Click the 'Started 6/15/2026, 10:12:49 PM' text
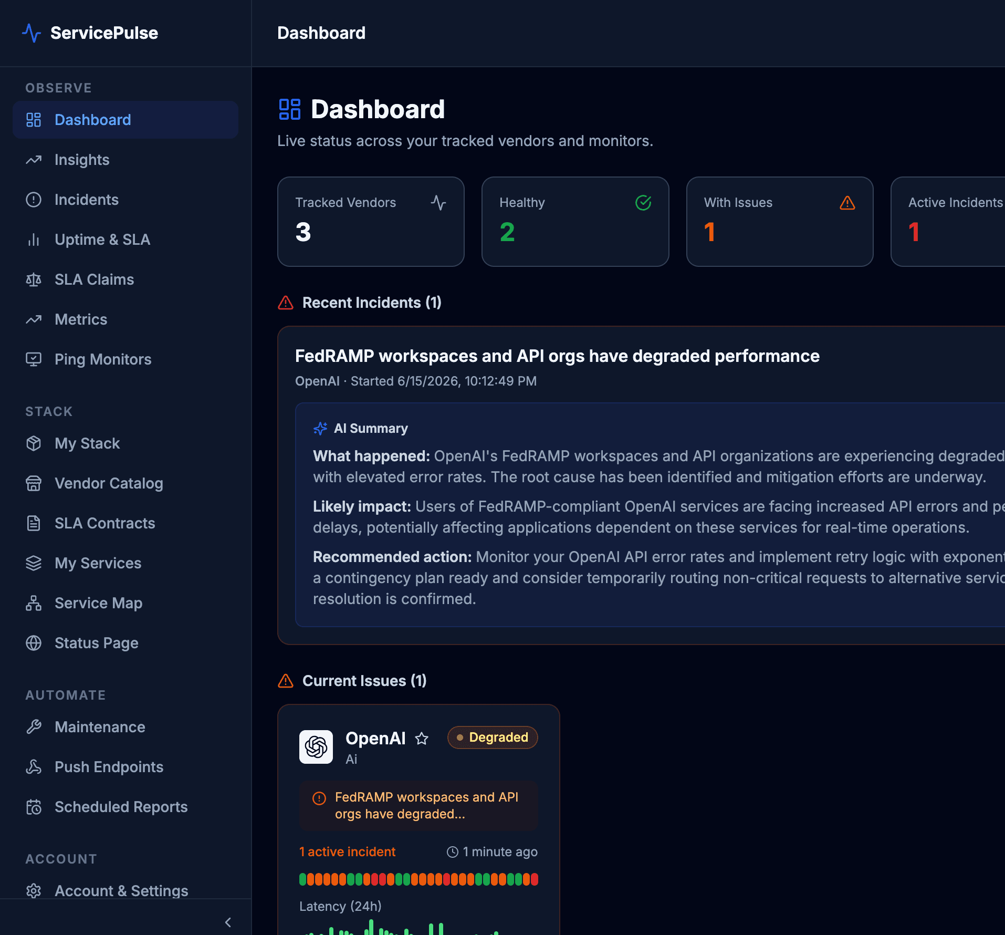Viewport: 1005px width, 935px height. tap(444, 381)
